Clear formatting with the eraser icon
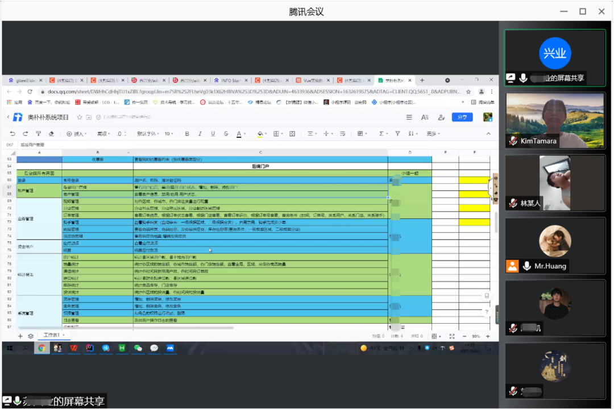This screenshot has width=614, height=409. tap(51, 134)
